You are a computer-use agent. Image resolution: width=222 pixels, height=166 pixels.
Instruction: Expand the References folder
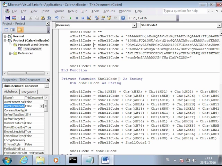pos(10,53)
